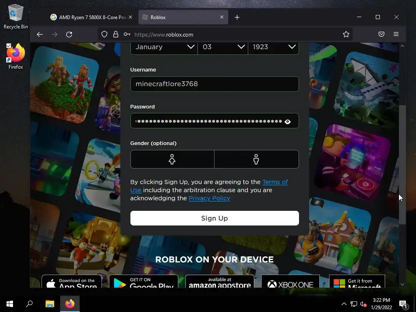Reload the Roblox page
This screenshot has height=312, width=416.
(69, 35)
